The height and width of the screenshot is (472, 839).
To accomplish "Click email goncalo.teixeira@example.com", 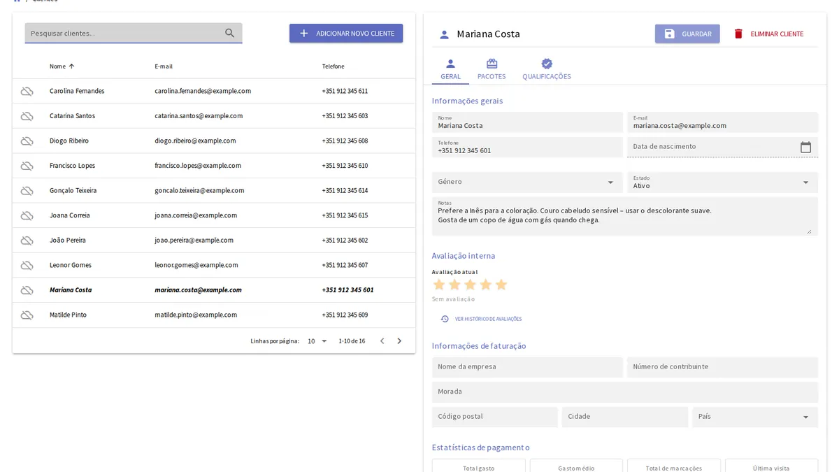I will tap(199, 191).
